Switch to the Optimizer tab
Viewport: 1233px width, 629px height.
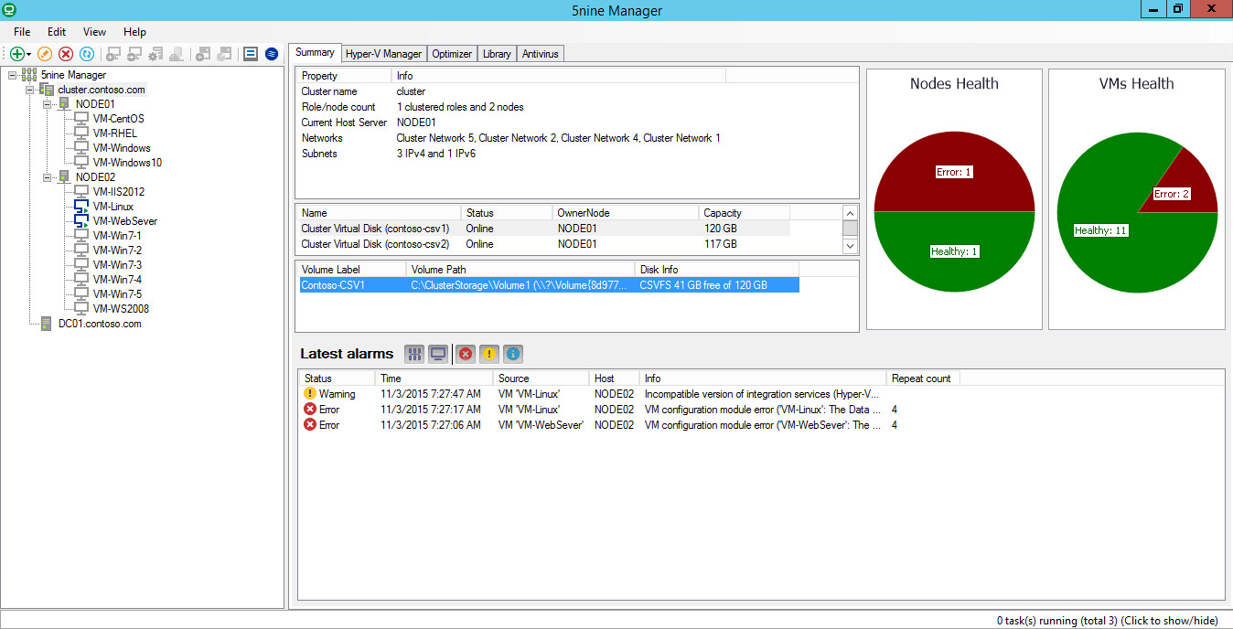[x=452, y=54]
